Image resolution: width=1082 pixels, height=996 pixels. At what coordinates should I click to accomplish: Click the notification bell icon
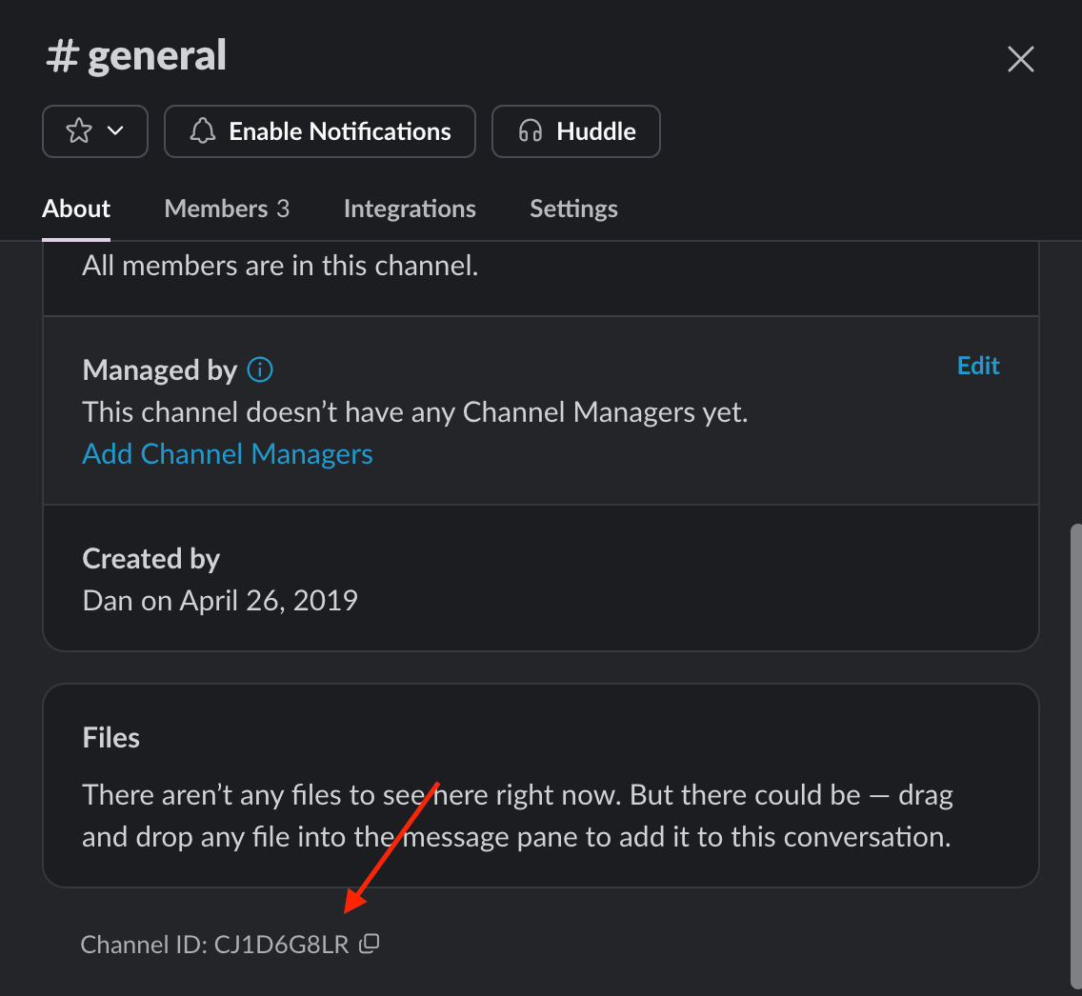pyautogui.click(x=201, y=130)
